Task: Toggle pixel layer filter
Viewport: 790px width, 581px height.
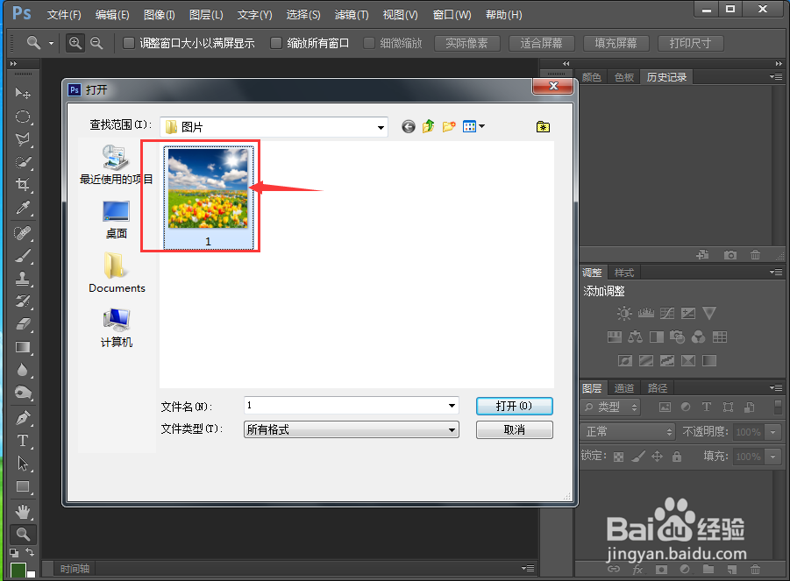Action: coord(665,407)
